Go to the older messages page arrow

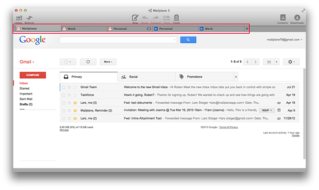point(256,62)
